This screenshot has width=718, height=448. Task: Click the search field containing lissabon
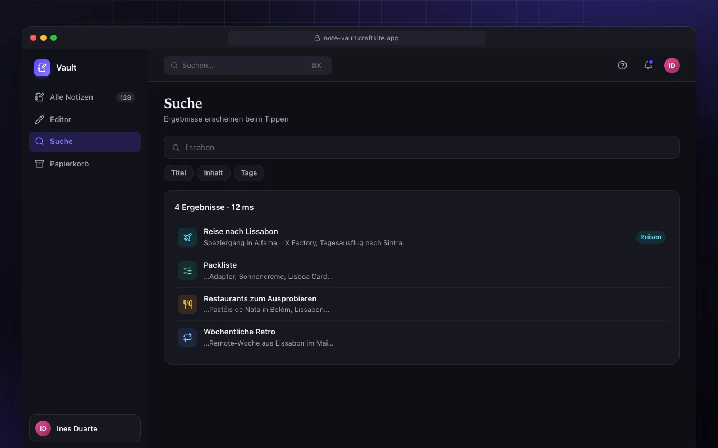pyautogui.click(x=422, y=147)
